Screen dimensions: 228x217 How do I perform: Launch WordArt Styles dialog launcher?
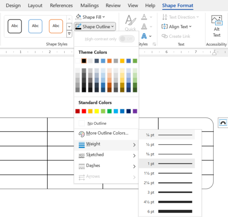coord(155,44)
